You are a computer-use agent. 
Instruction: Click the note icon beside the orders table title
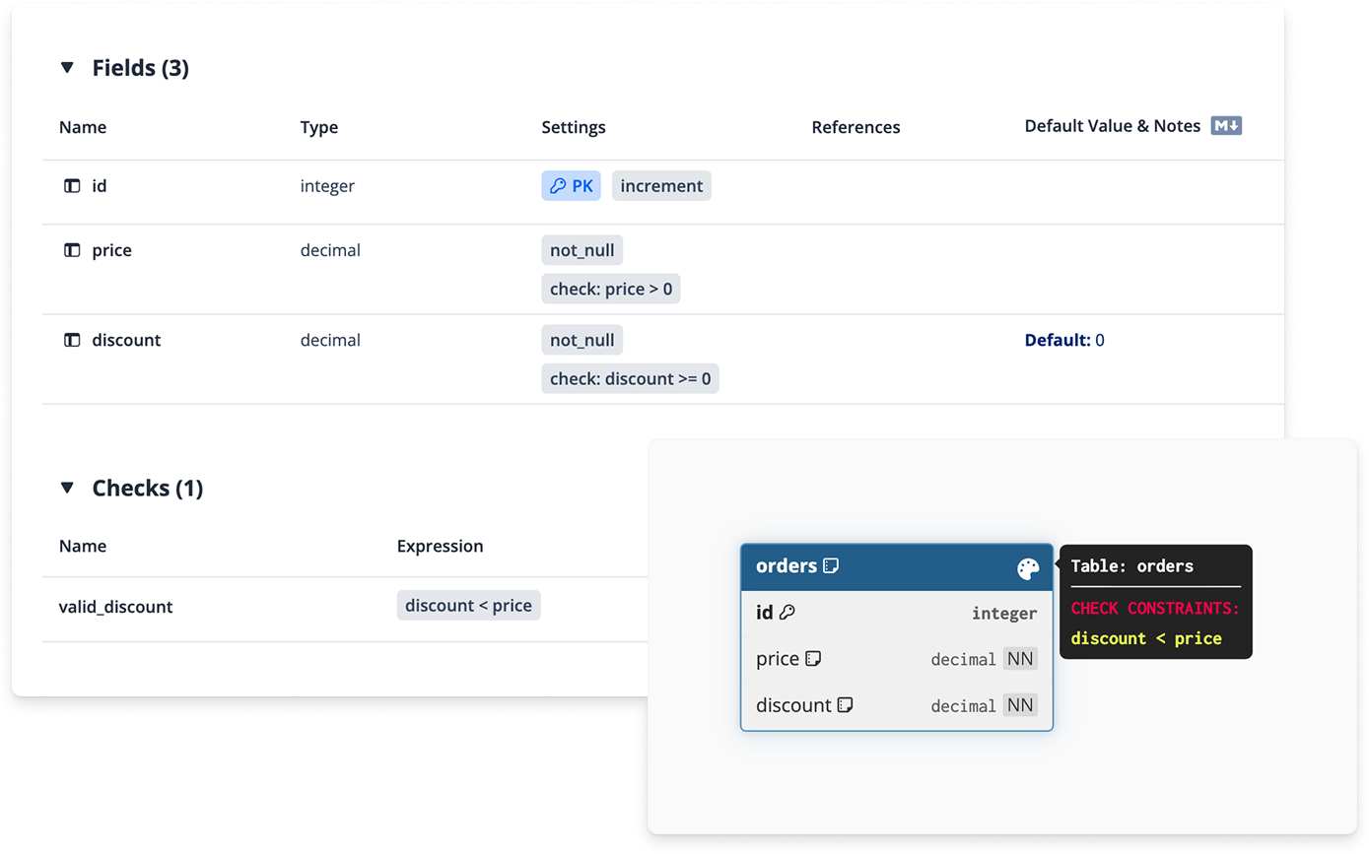pos(831,565)
